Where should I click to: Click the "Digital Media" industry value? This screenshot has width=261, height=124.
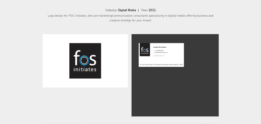[127, 10]
